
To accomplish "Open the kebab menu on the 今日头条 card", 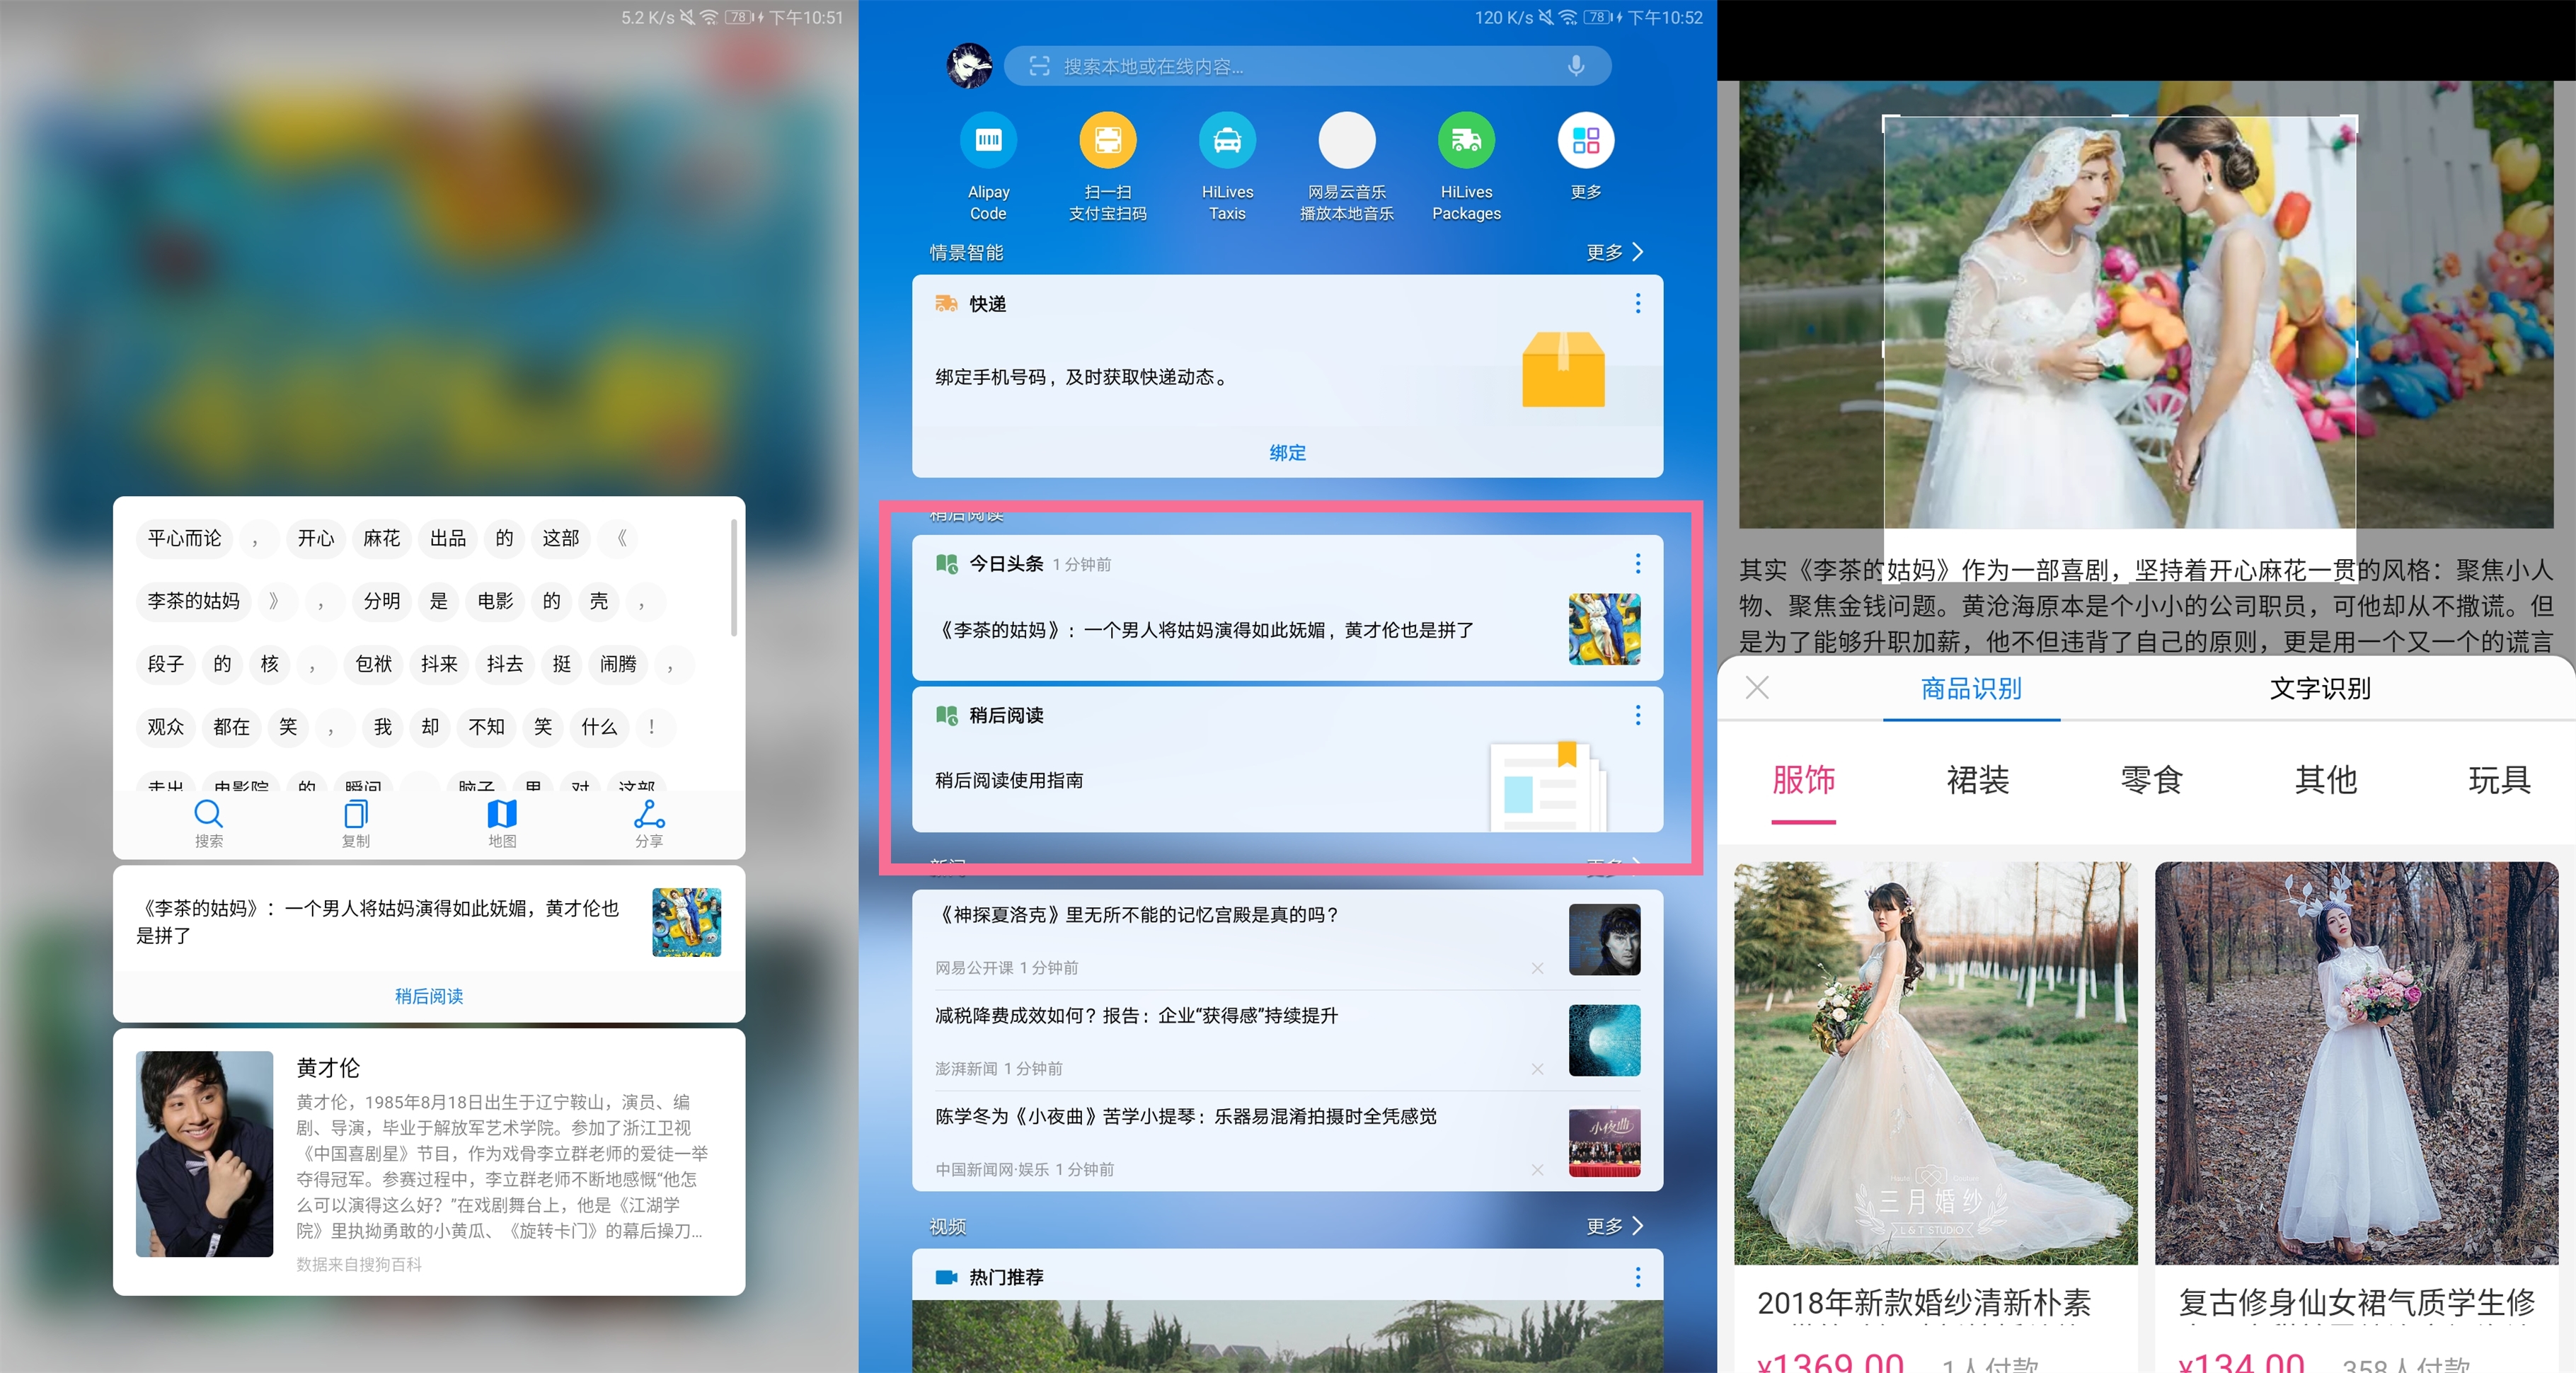I will click(x=1637, y=564).
